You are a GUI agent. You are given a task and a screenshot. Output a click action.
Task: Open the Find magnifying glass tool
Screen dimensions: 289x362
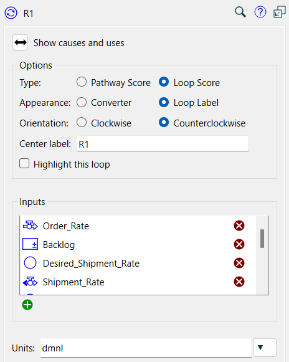click(x=240, y=12)
